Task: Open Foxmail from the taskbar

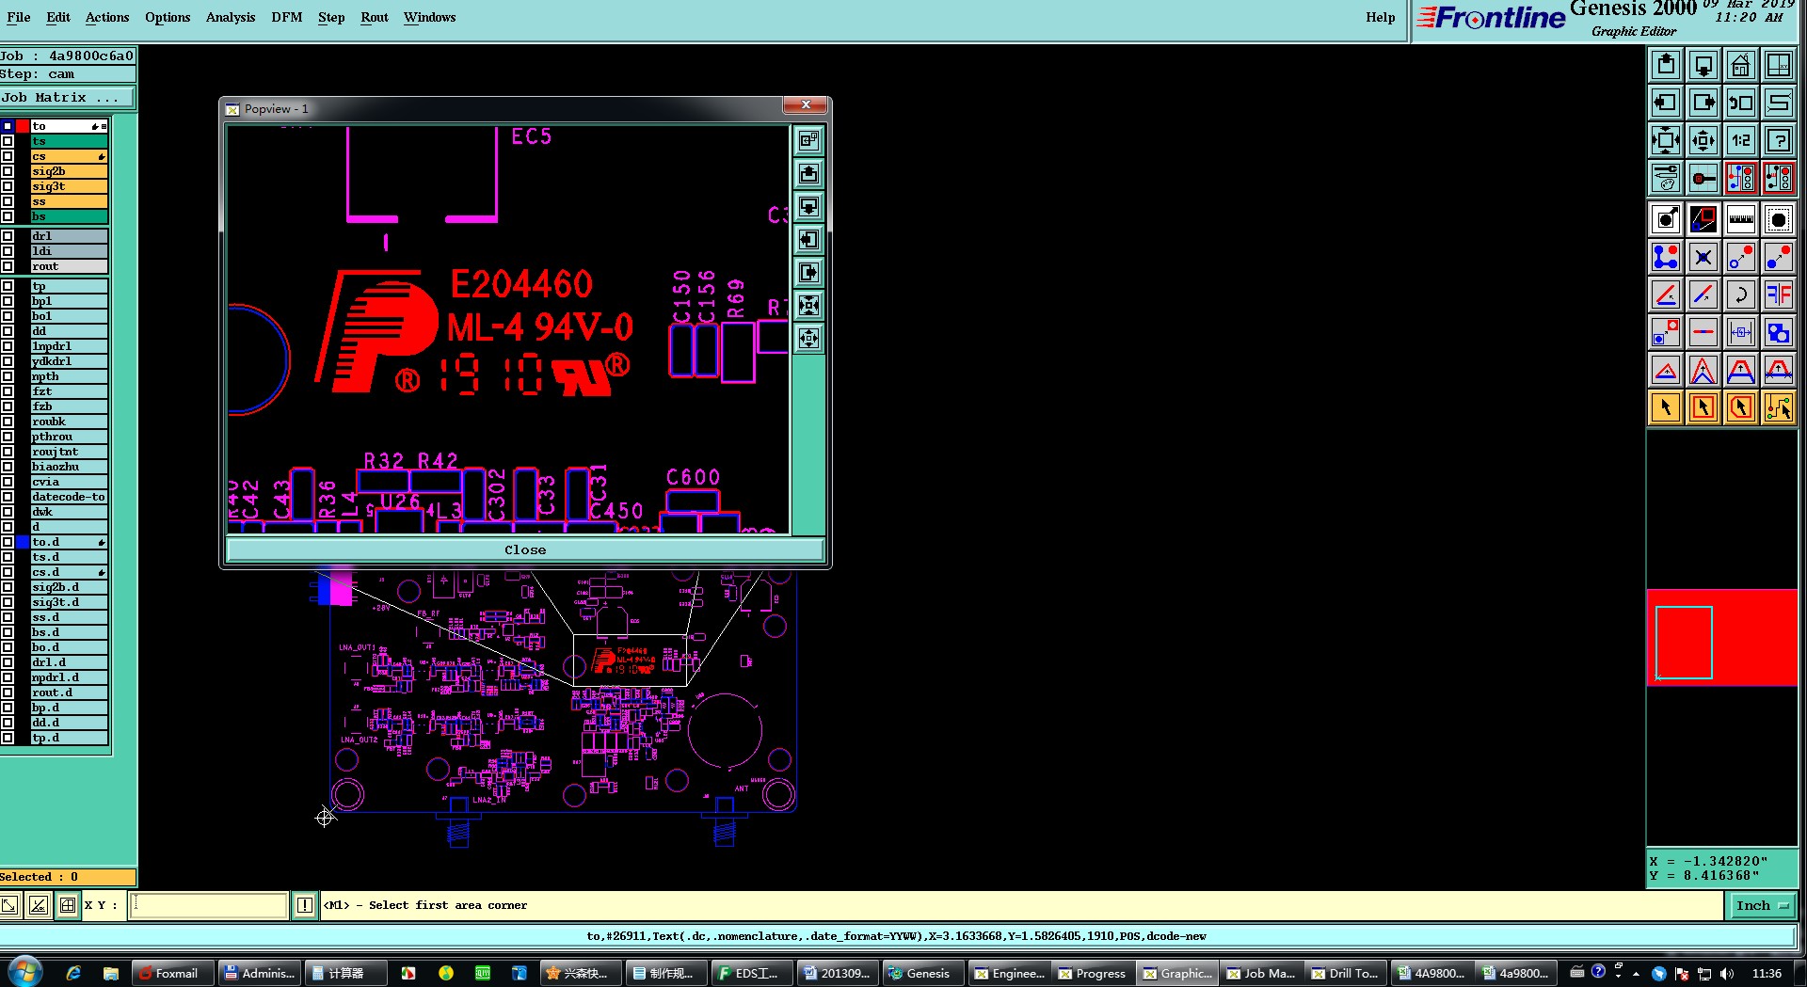Action: point(171,973)
